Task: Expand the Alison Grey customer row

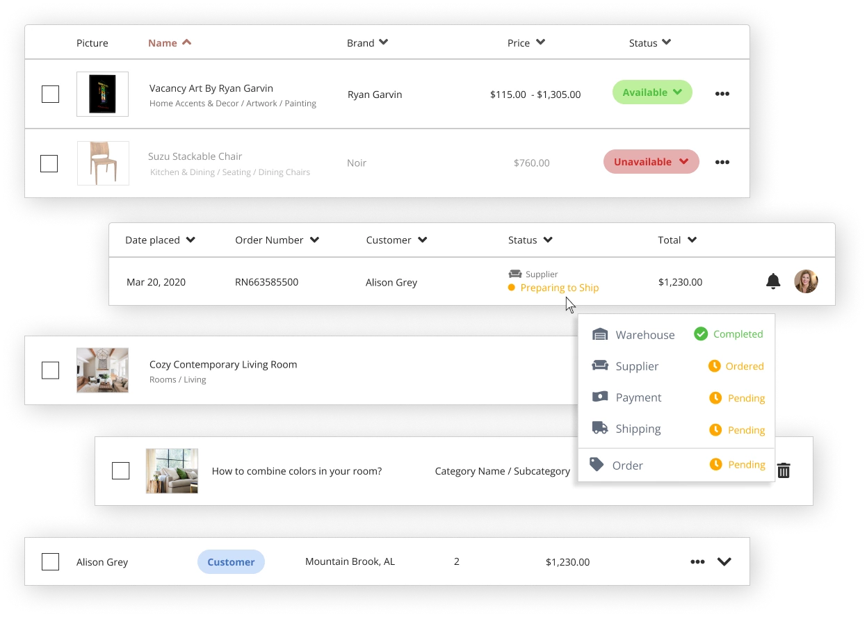Action: coord(724,561)
